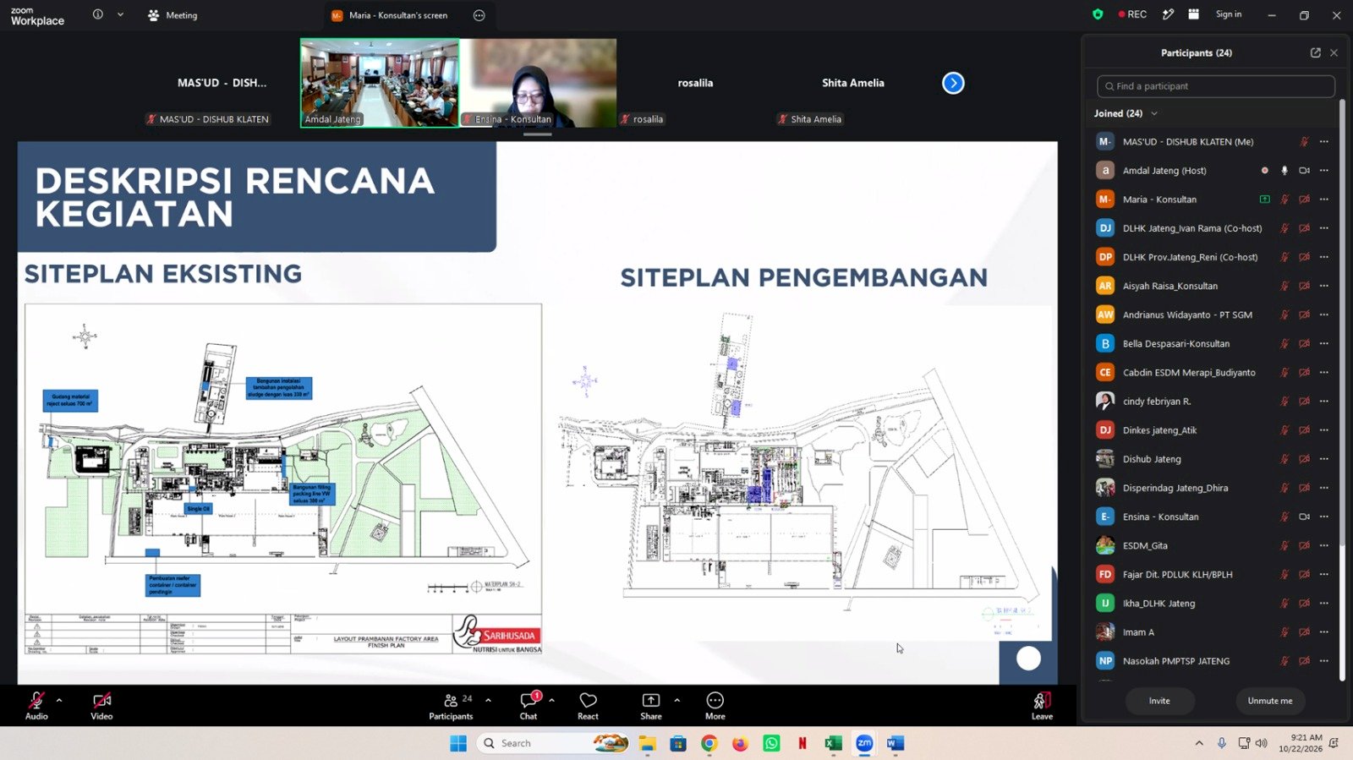Click the Sign in link
This screenshot has height=760, width=1353.
click(1229, 14)
